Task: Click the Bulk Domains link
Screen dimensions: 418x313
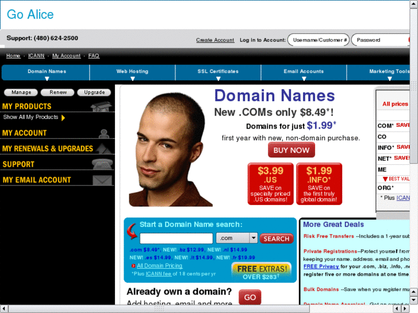Action: coord(321,289)
